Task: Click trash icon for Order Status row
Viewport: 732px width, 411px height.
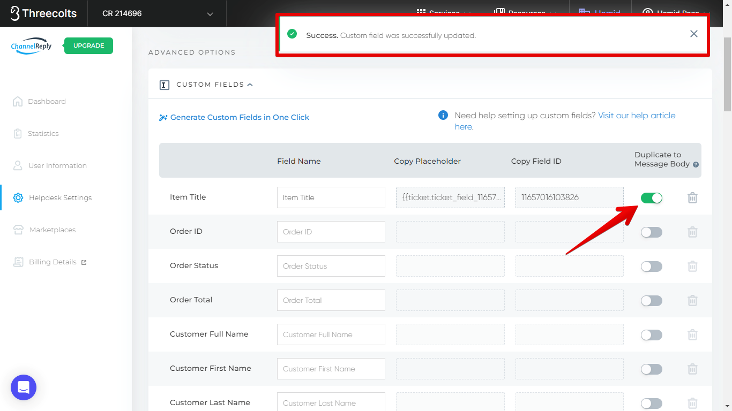Action: pos(692,266)
